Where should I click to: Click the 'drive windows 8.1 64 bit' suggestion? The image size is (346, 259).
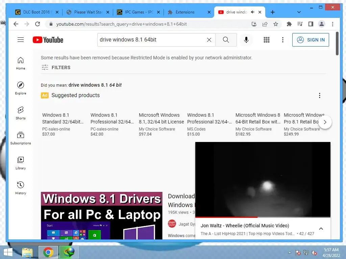(95, 85)
